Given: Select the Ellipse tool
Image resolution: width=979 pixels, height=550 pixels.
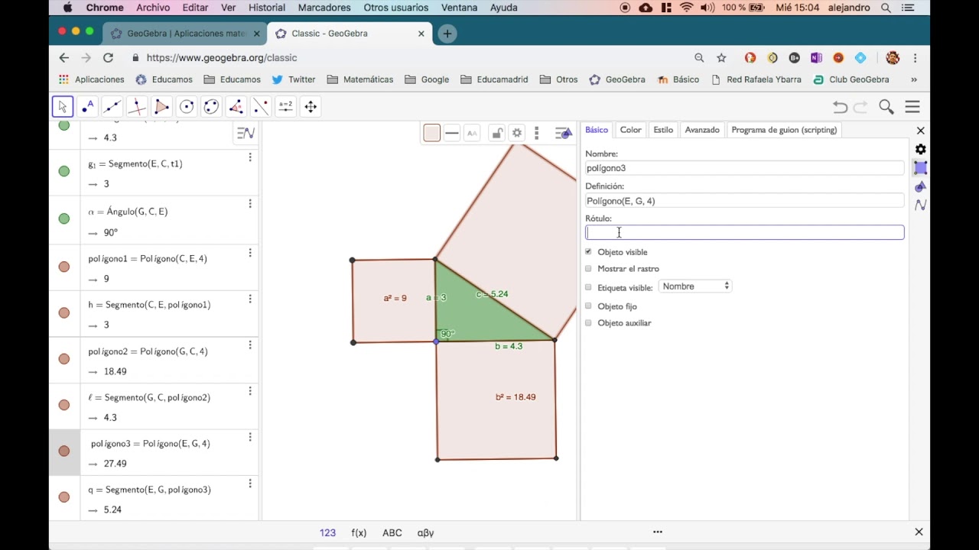Looking at the screenshot, I should click(x=211, y=107).
